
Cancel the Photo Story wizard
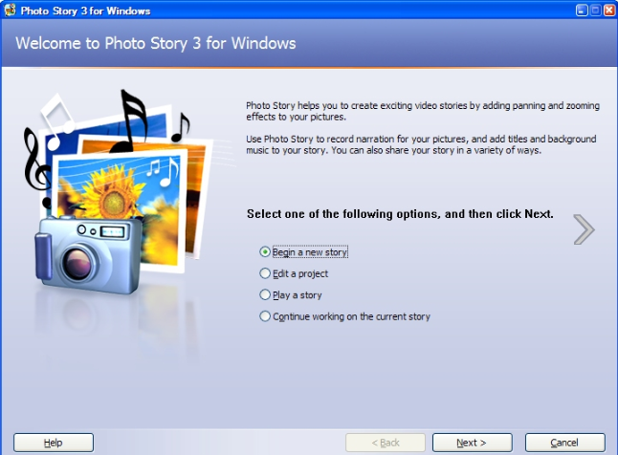click(x=564, y=443)
